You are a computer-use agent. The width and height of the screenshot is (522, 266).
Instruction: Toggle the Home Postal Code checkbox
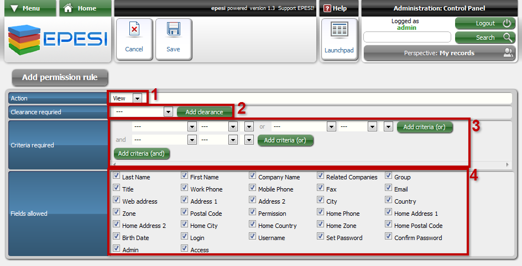pos(389,224)
